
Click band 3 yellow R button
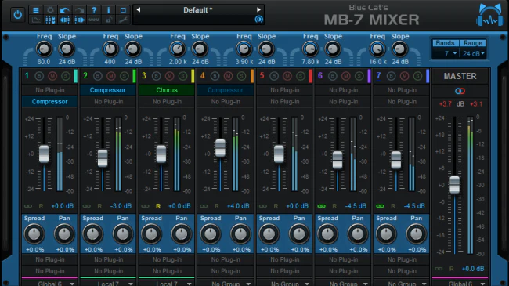point(158,206)
